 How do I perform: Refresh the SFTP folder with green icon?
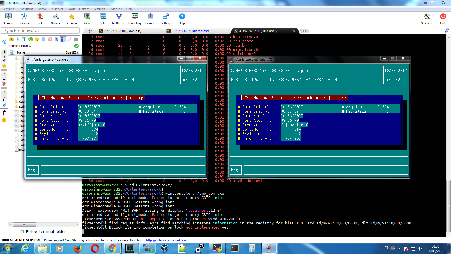(x=30, y=39)
